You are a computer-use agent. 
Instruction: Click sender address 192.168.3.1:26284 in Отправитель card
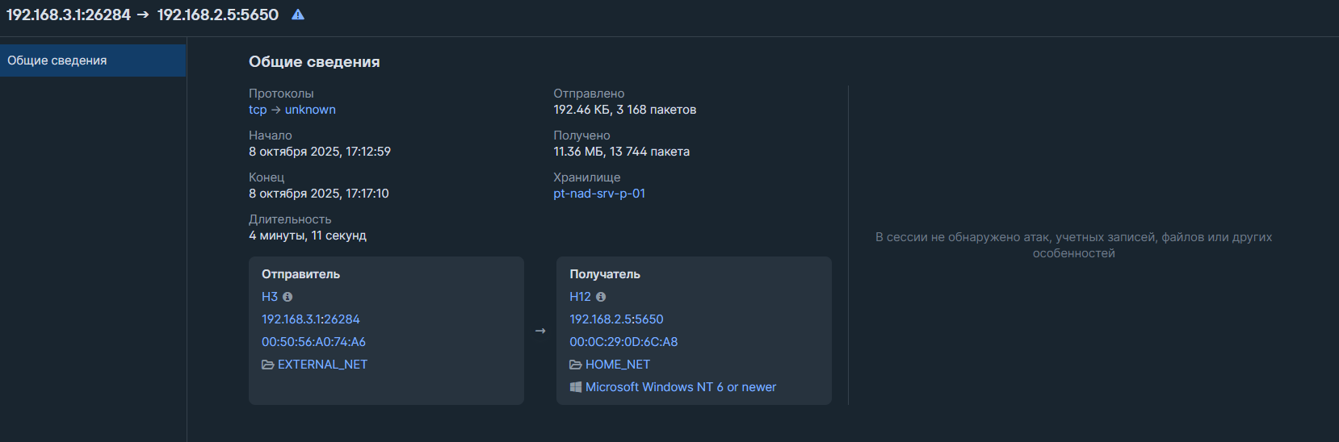click(311, 319)
